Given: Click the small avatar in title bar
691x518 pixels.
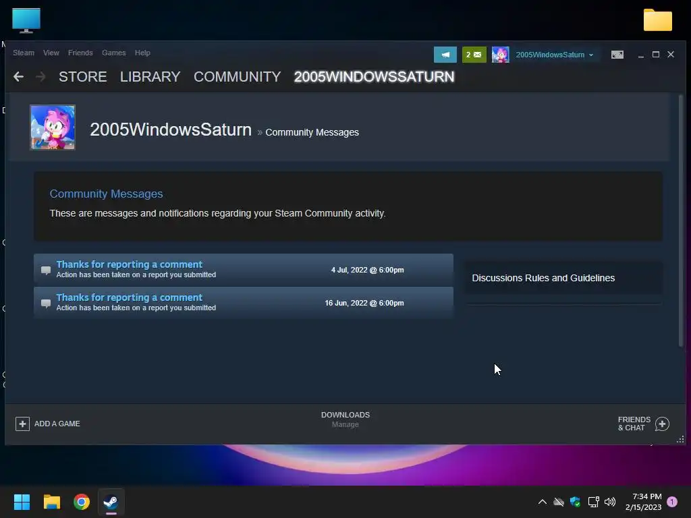Looking at the screenshot, I should (500, 55).
